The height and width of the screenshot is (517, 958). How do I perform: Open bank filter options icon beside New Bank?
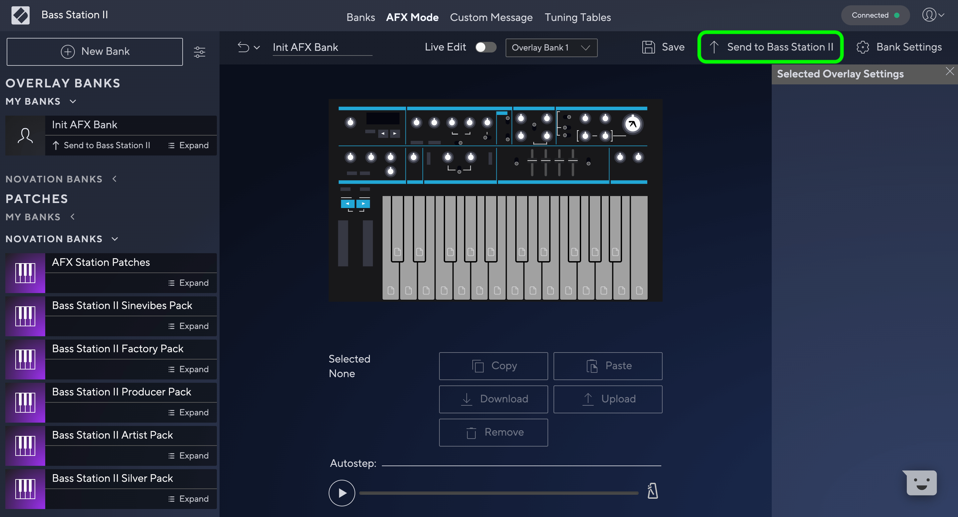pos(200,52)
